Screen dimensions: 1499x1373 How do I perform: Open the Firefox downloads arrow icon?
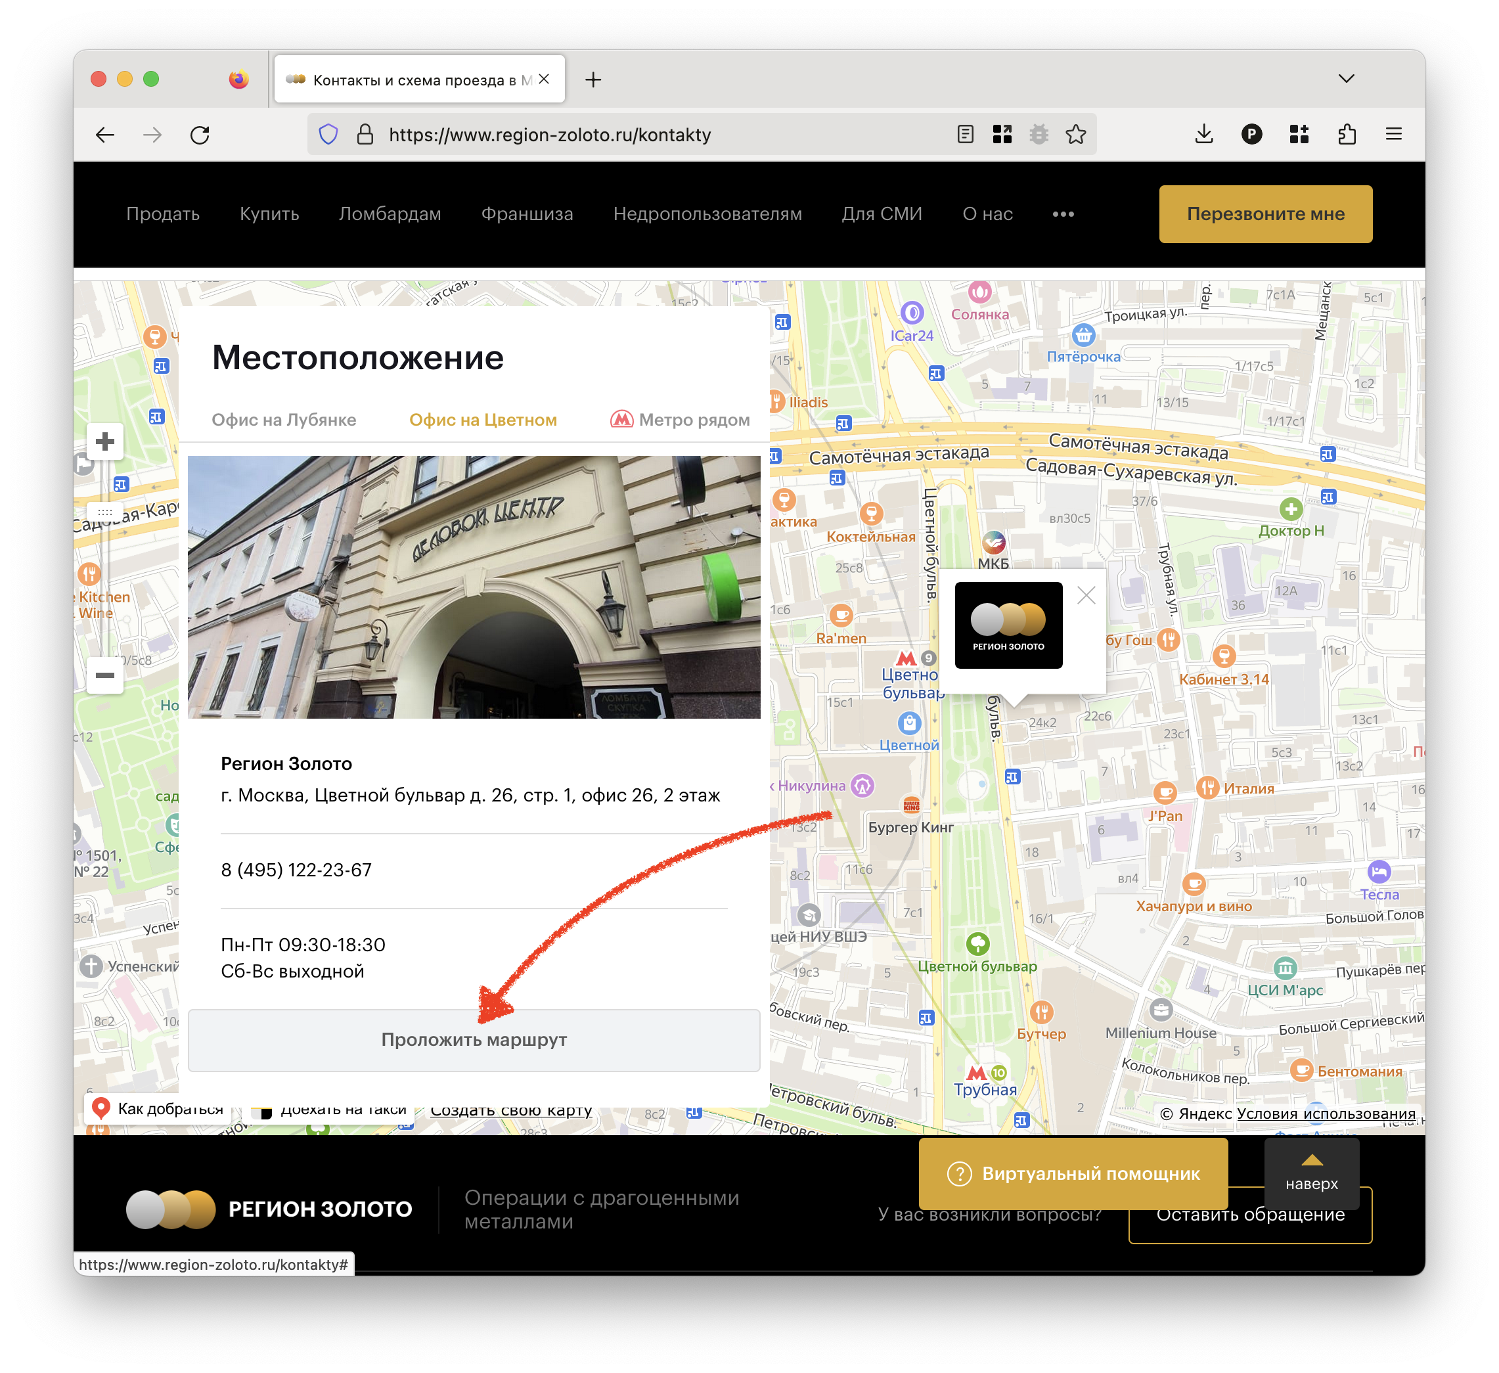click(1204, 135)
